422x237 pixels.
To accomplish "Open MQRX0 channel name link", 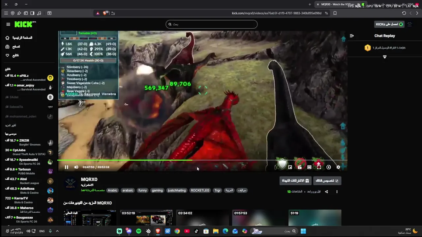I will (89, 179).
